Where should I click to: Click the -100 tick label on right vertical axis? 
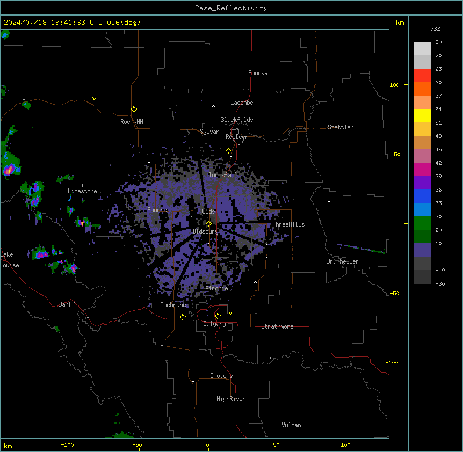coord(393,362)
